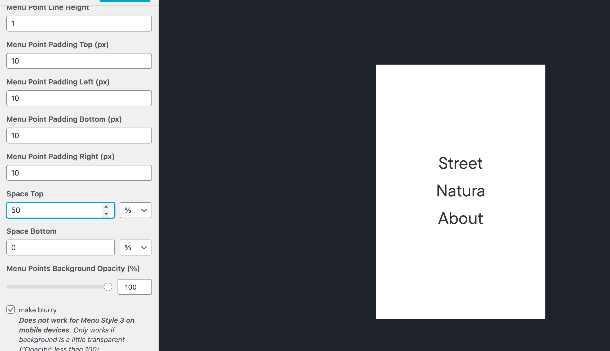
Task: Click the Natura menu item in preview
Action: pos(460,191)
